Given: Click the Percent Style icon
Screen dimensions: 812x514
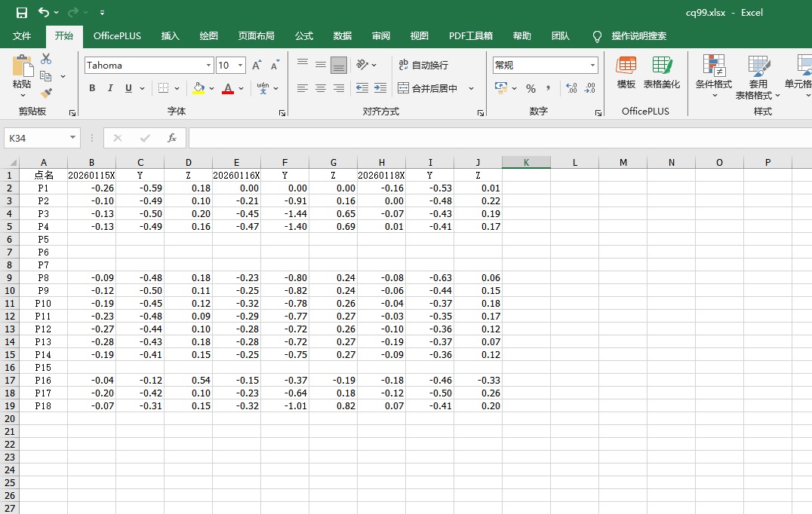Looking at the screenshot, I should [531, 88].
